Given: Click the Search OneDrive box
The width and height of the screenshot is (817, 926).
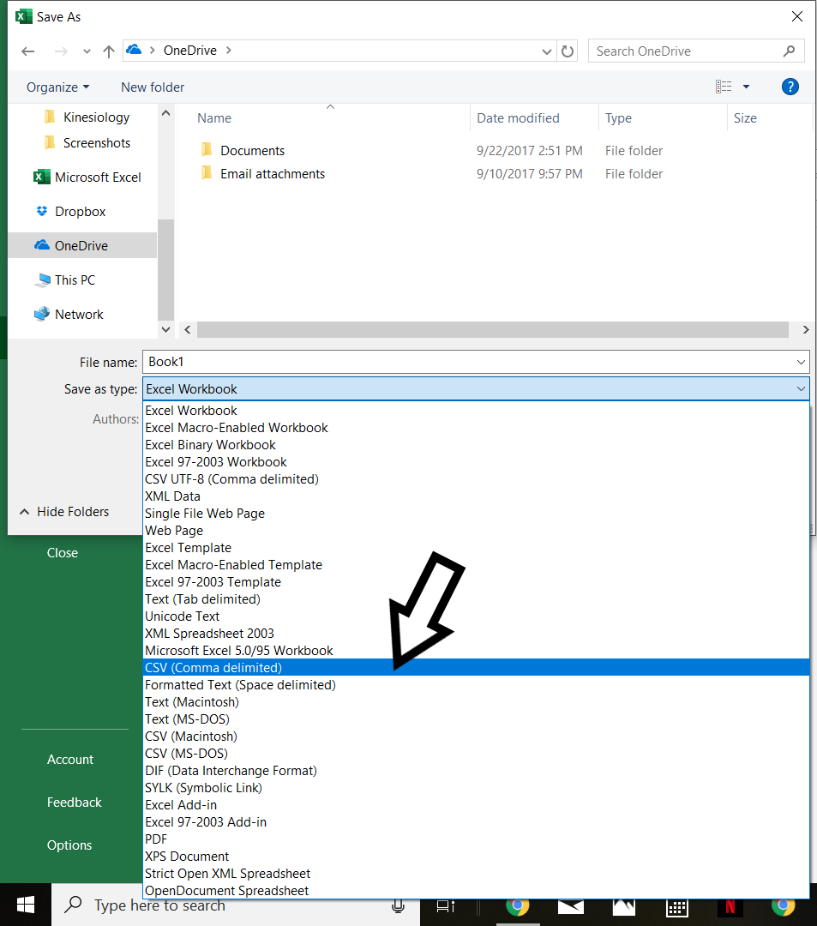Looking at the screenshot, I should [696, 51].
